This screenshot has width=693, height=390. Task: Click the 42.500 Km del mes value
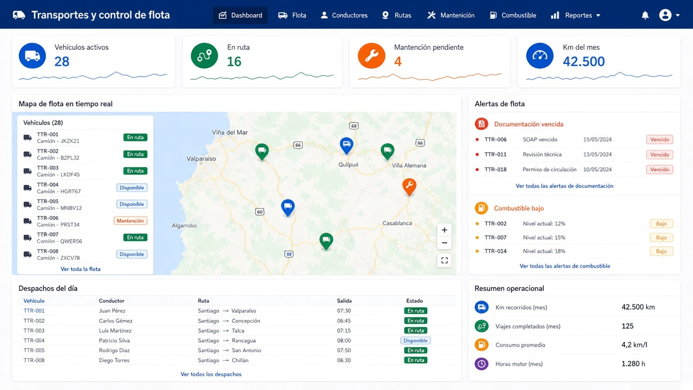tap(584, 62)
